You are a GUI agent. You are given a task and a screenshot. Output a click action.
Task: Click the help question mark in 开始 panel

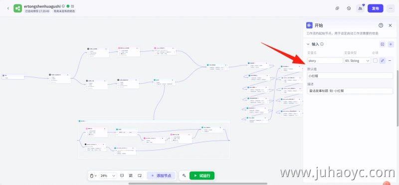click(381, 25)
